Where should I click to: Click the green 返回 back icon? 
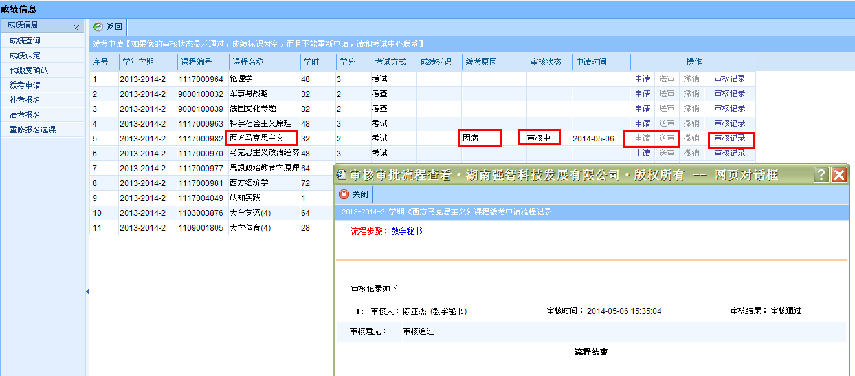point(98,27)
